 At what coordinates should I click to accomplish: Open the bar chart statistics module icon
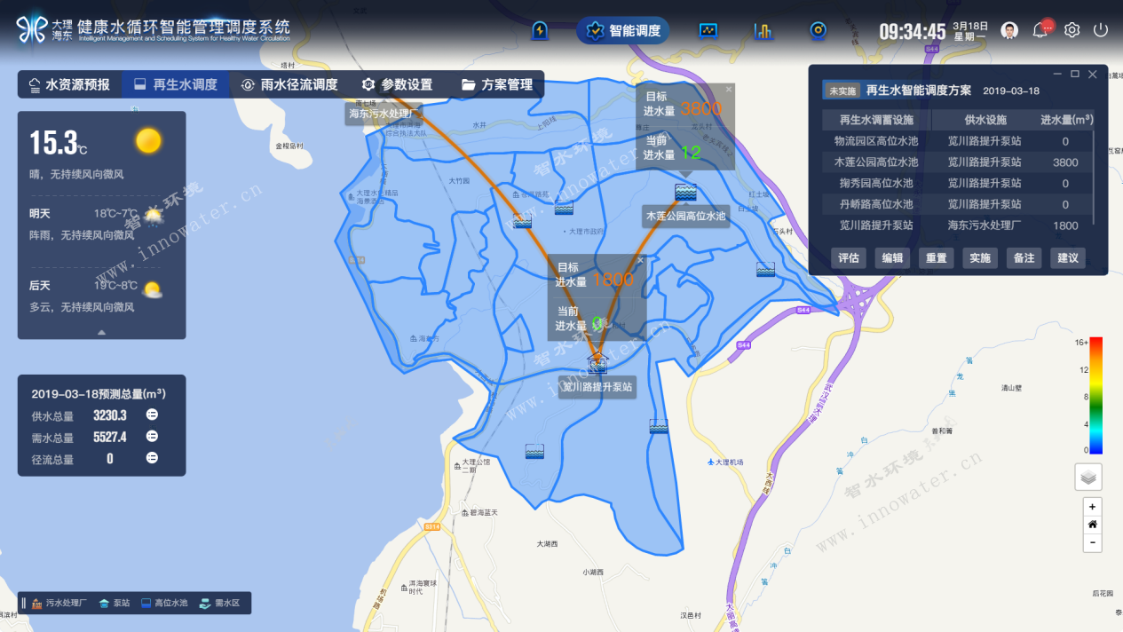763,31
